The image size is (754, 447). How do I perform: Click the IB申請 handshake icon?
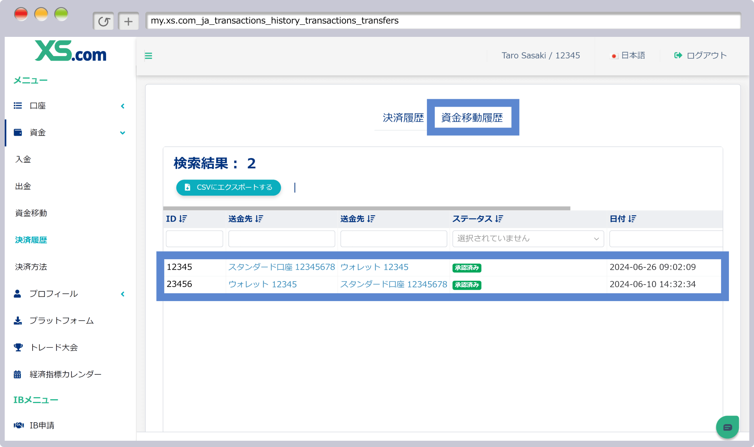point(19,425)
